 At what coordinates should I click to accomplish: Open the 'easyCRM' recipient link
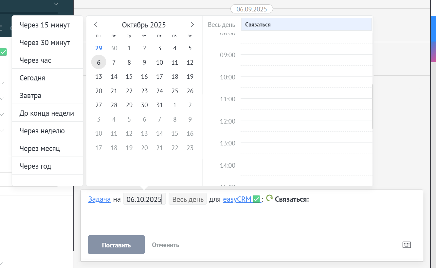tap(242, 199)
